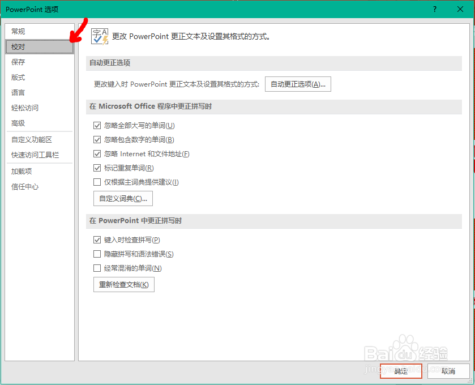Image resolution: width=475 pixels, height=385 pixels.
Task: Click the 在 PowerPoint 中更正拼写时 header
Action: click(274, 221)
